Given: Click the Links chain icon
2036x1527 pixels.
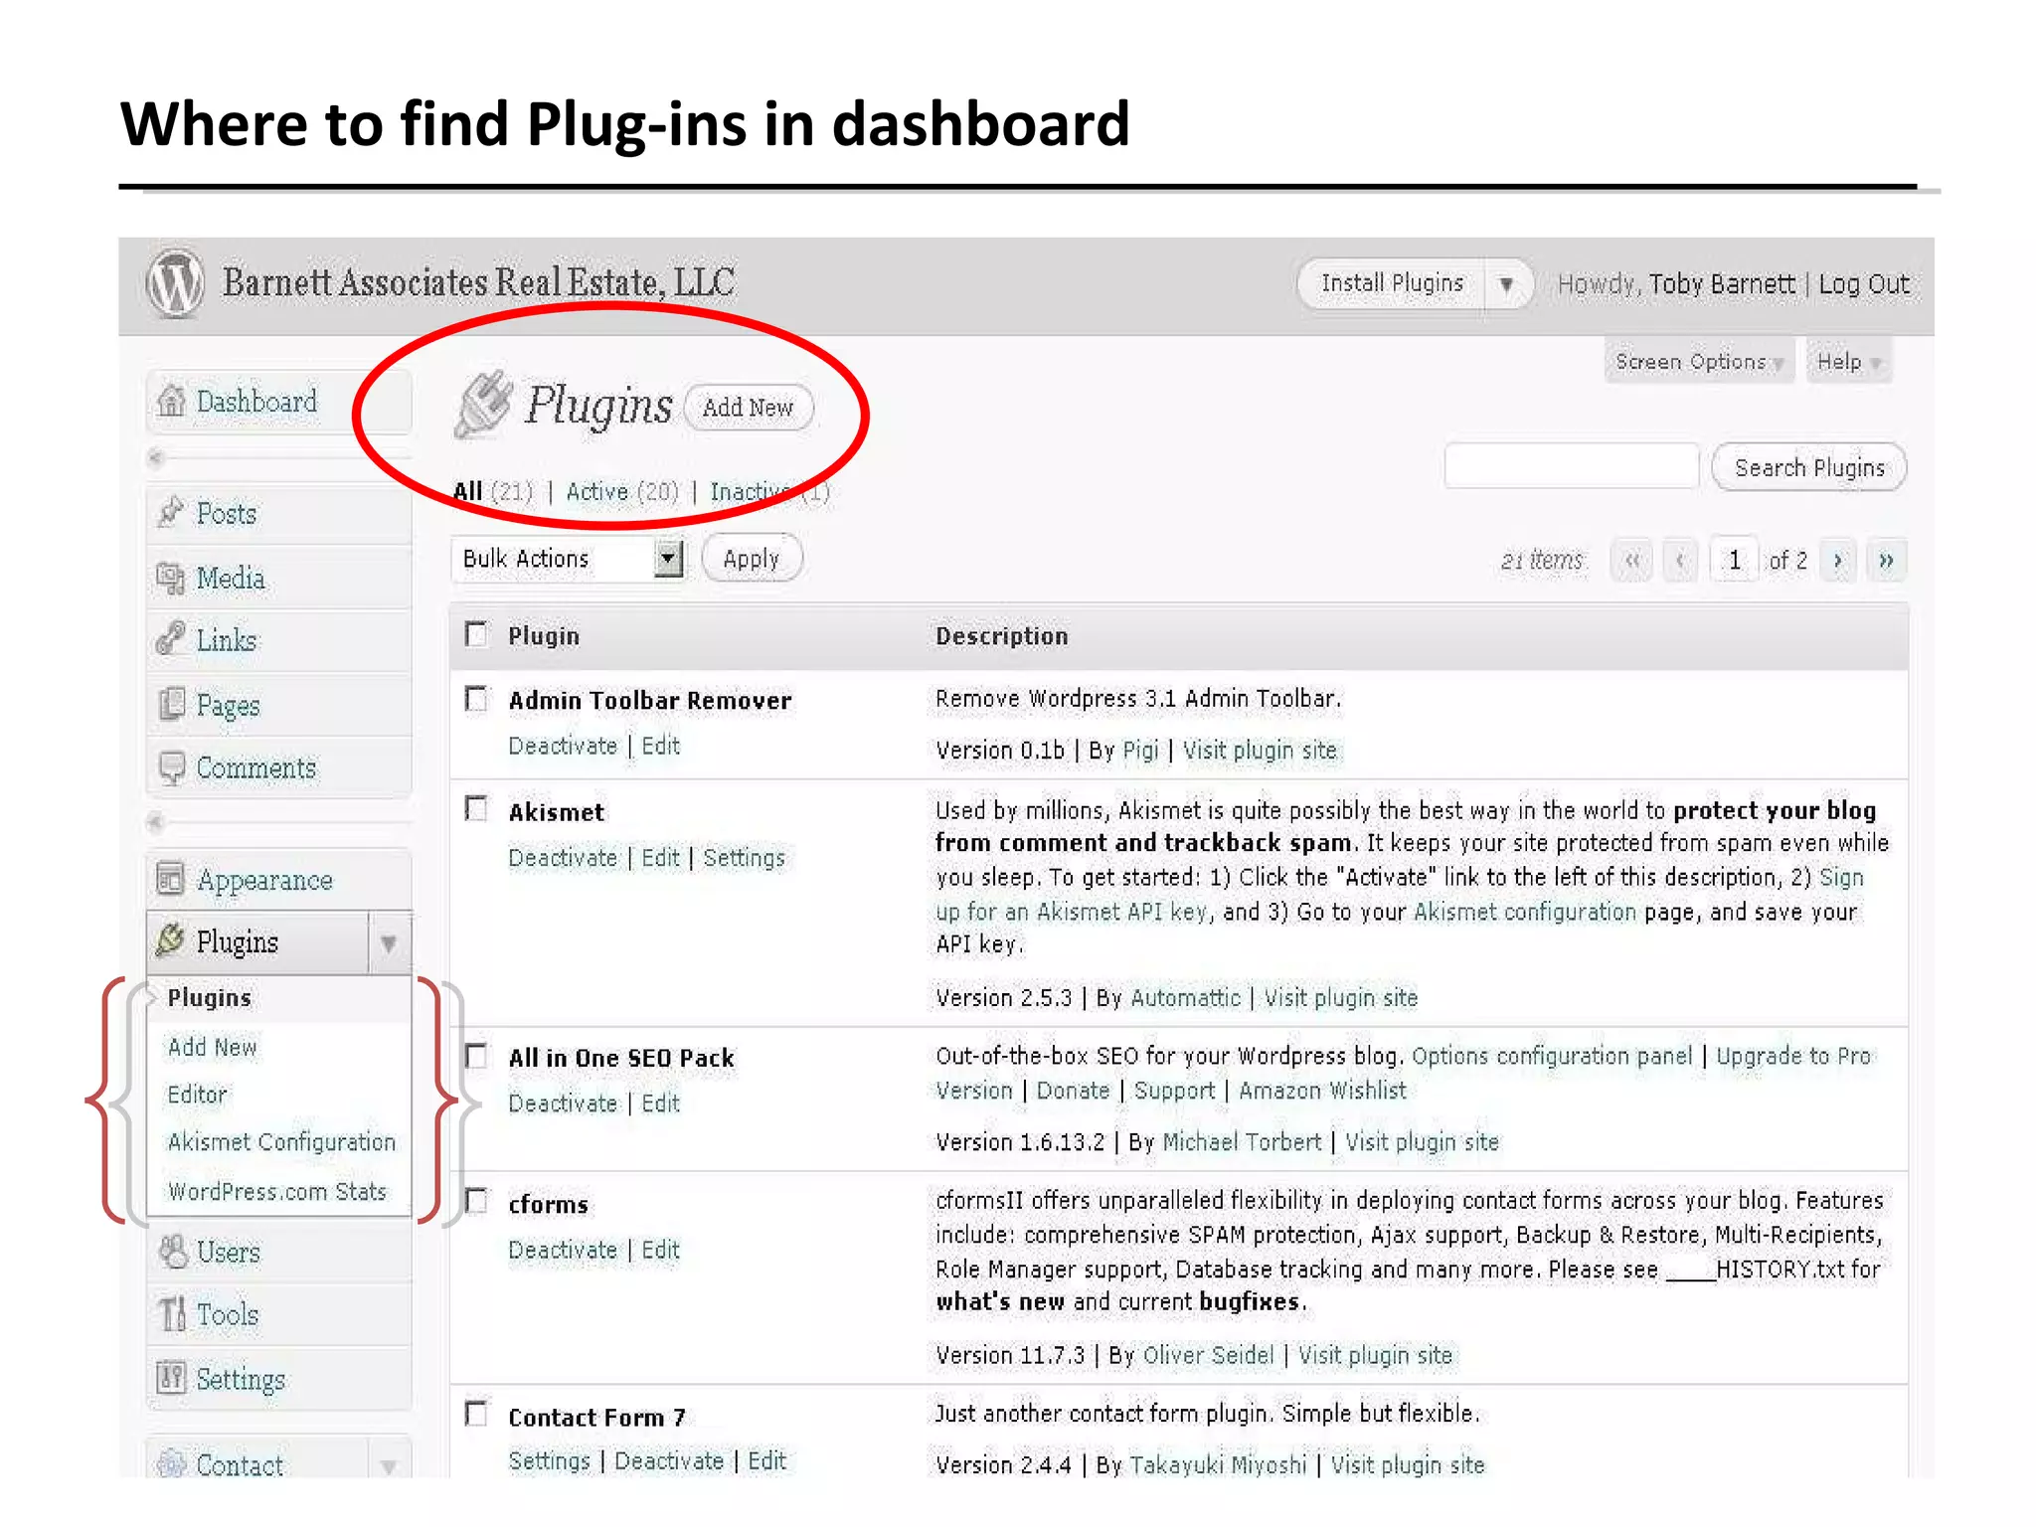Looking at the screenshot, I should tap(171, 639).
